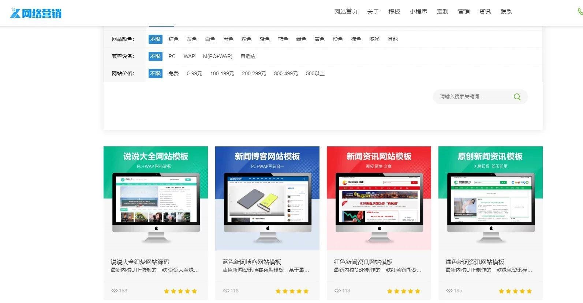Click eye view icon on 绿色新闻资讯 card
The width and height of the screenshot is (583, 303).
(449, 291)
